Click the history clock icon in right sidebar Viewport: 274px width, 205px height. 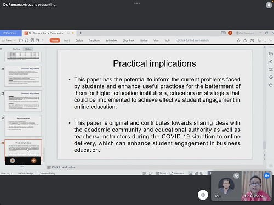point(271,77)
